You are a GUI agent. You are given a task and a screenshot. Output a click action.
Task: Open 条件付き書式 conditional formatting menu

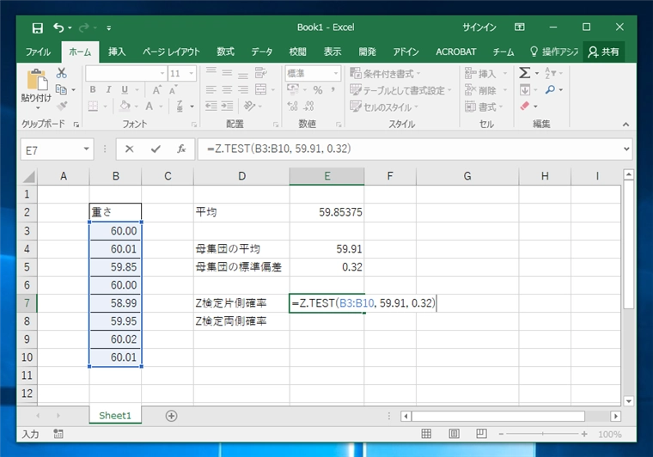(385, 74)
